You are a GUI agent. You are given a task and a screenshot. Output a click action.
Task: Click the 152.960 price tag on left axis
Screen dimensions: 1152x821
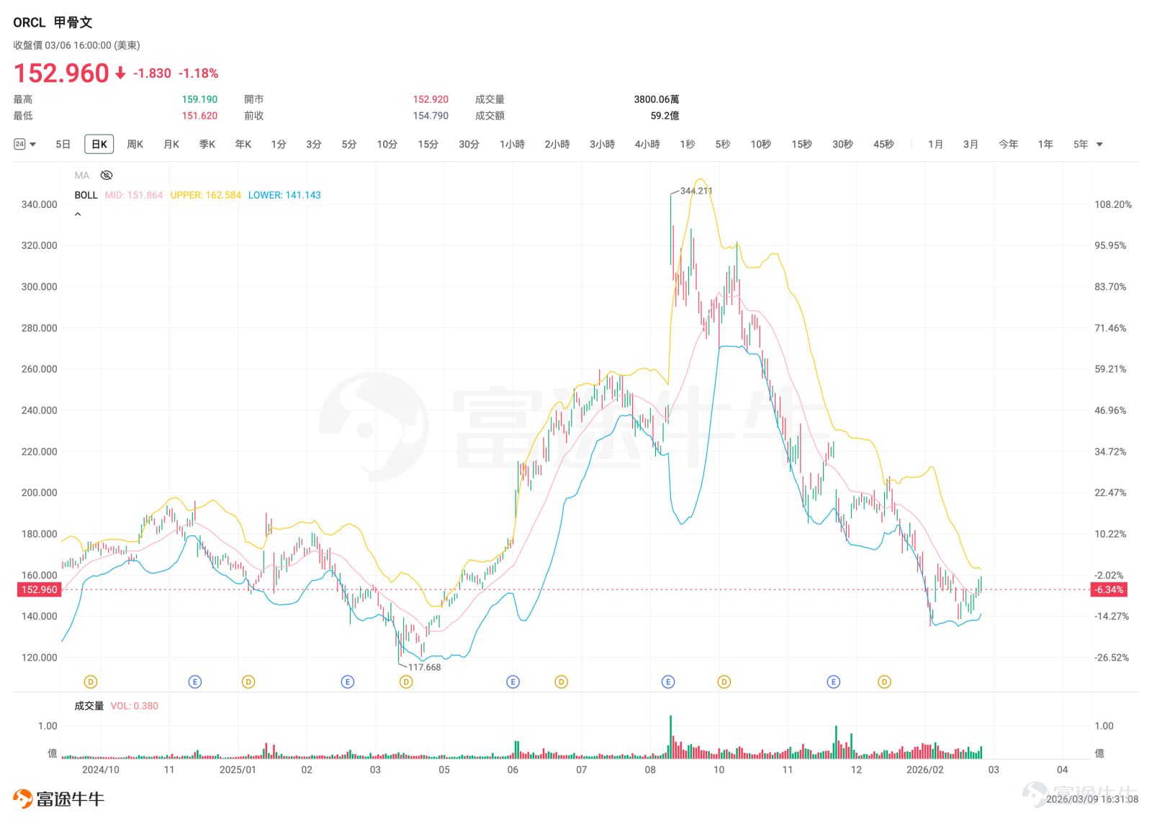coord(39,589)
